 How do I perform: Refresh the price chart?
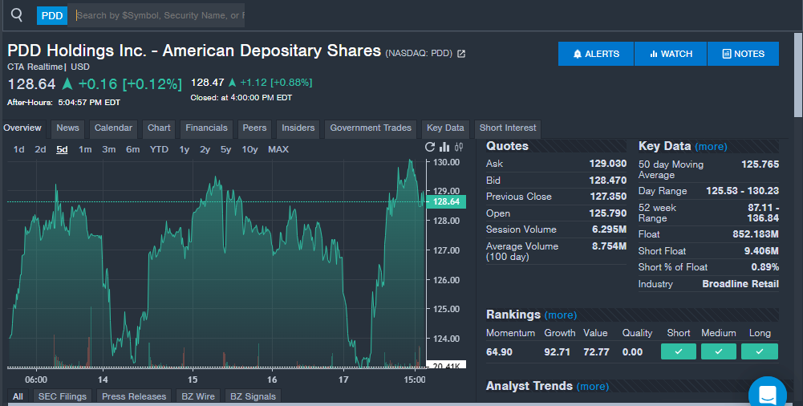coord(430,148)
